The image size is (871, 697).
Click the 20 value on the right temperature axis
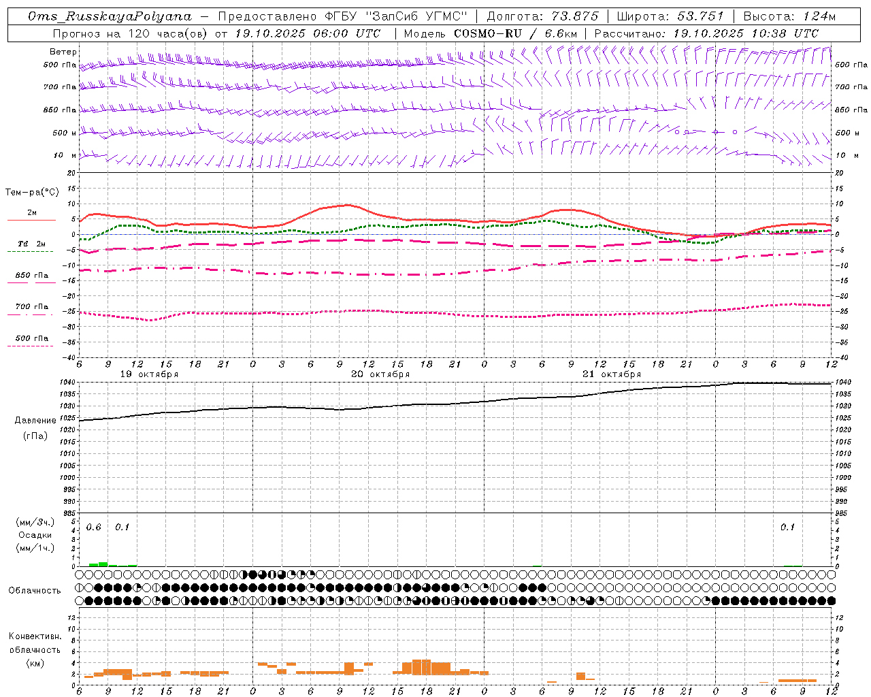[840, 173]
